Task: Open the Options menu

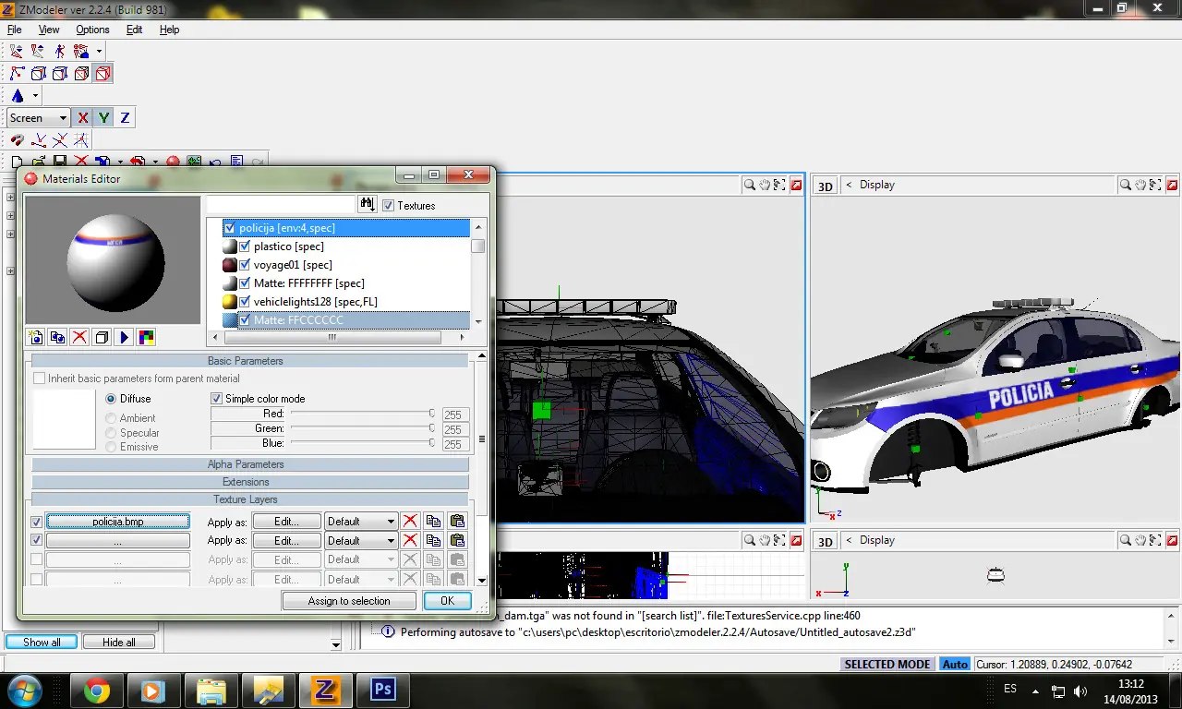Action: 92,30
